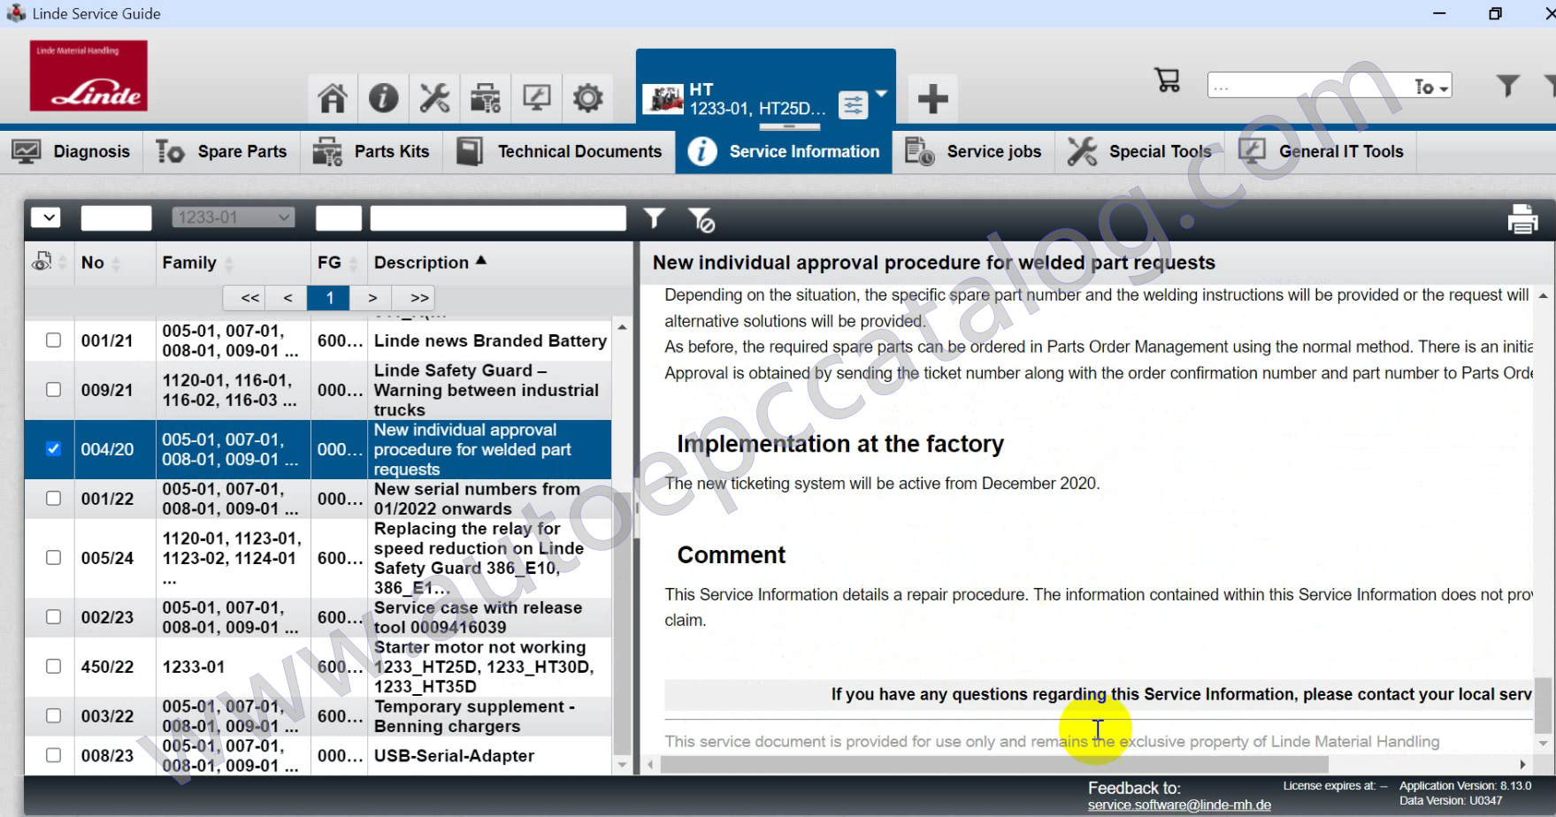Viewport: 1556px width, 817px height.
Task: Tick checkbox for entry 450/22
Action: click(53, 666)
